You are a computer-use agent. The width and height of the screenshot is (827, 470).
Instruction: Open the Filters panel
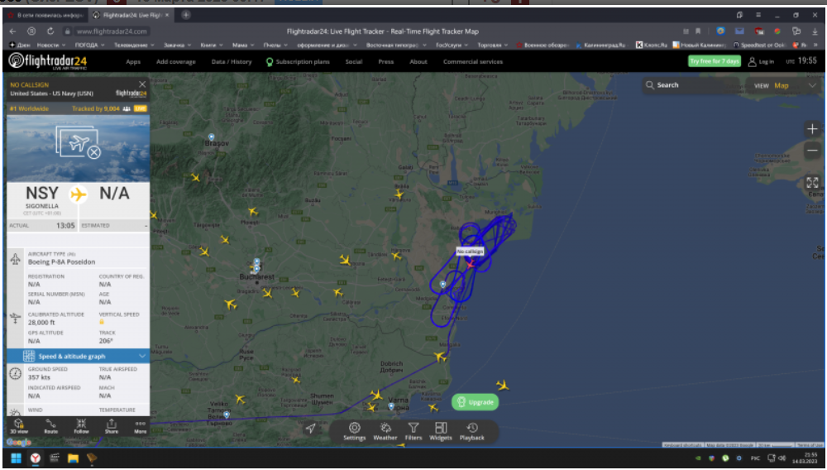click(413, 431)
